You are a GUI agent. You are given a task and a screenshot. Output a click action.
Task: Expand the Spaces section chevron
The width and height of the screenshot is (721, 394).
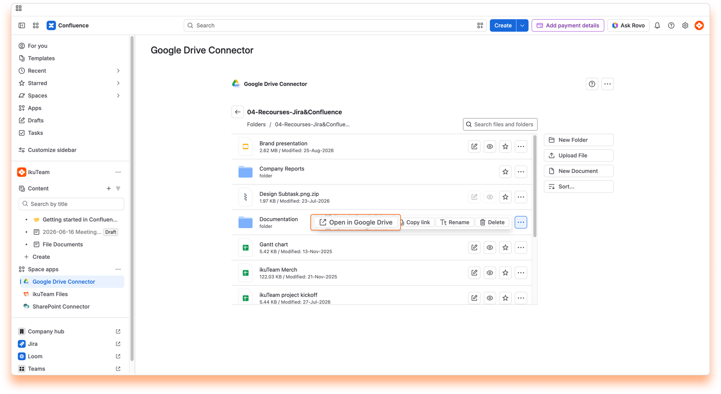[x=118, y=96]
